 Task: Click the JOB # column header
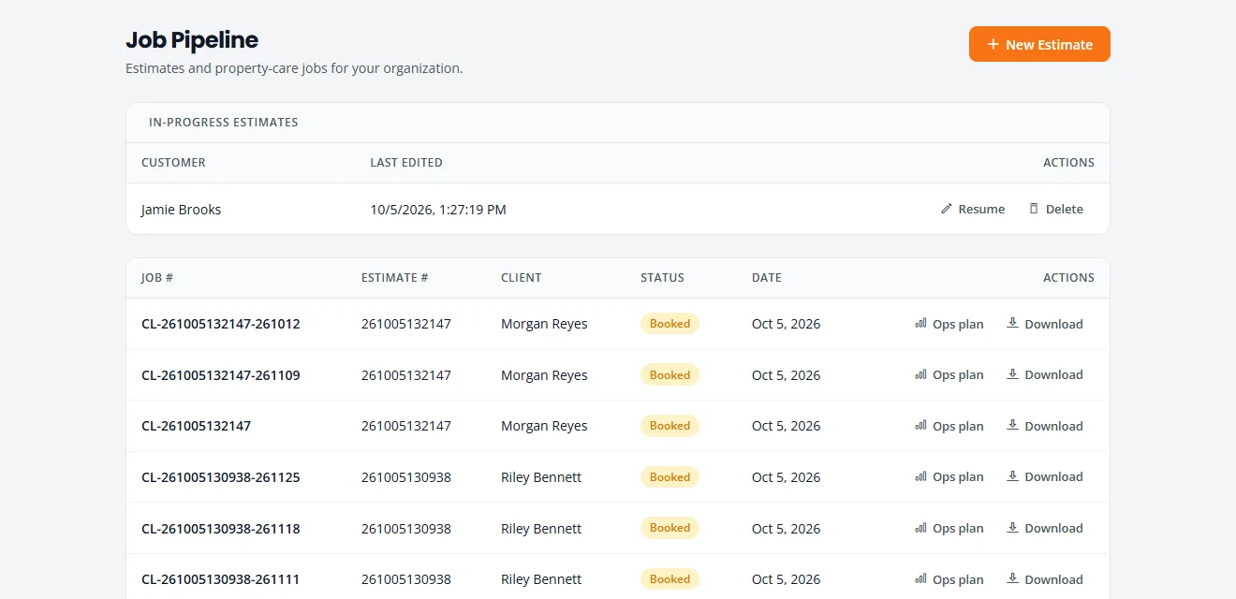click(157, 278)
